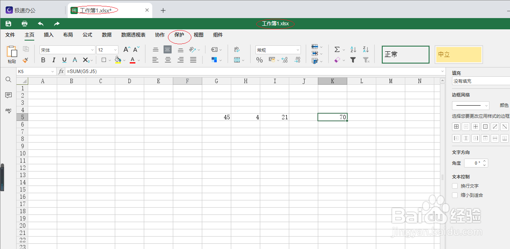The image size is (510, 249).
Task: Sort data ascending with A-Z icon
Action: click(352, 49)
